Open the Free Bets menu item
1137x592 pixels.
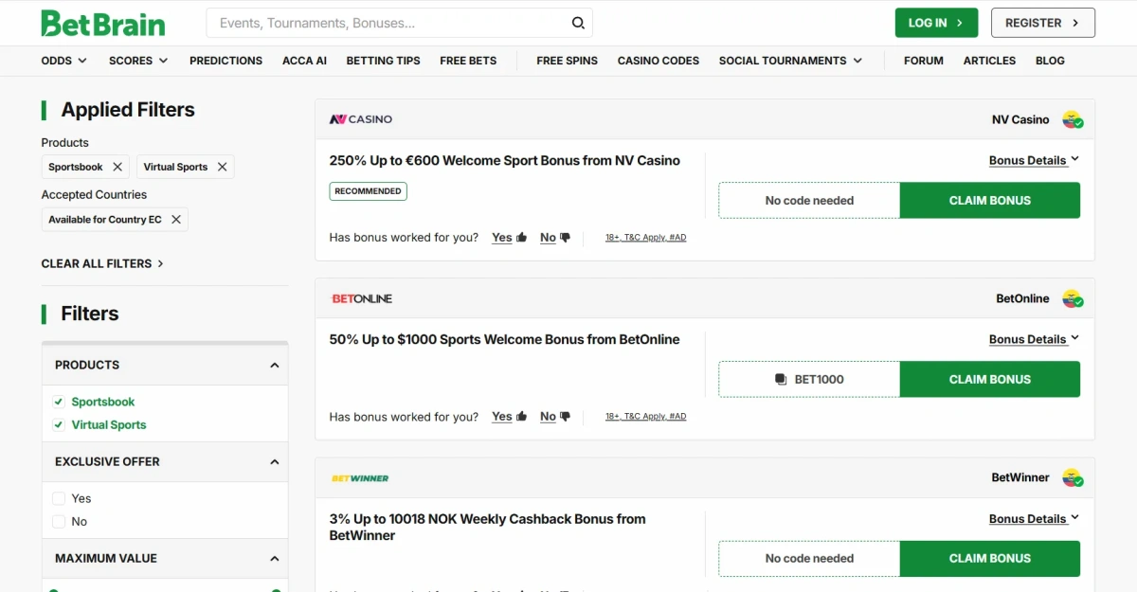point(468,61)
